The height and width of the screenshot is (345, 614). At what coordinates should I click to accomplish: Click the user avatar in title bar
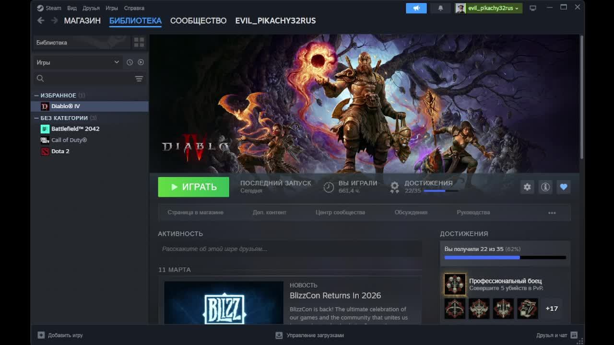coord(460,8)
